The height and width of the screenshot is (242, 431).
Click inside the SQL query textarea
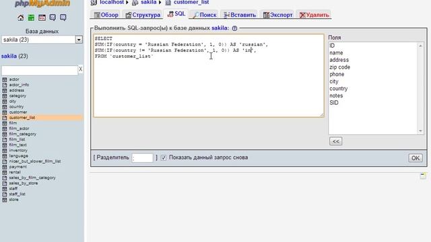pyautogui.click(x=209, y=76)
